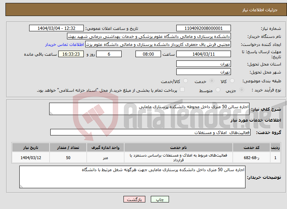Open اطلاعات تماس خریدار link
Screen dimensions: 287x209
click(64, 44)
